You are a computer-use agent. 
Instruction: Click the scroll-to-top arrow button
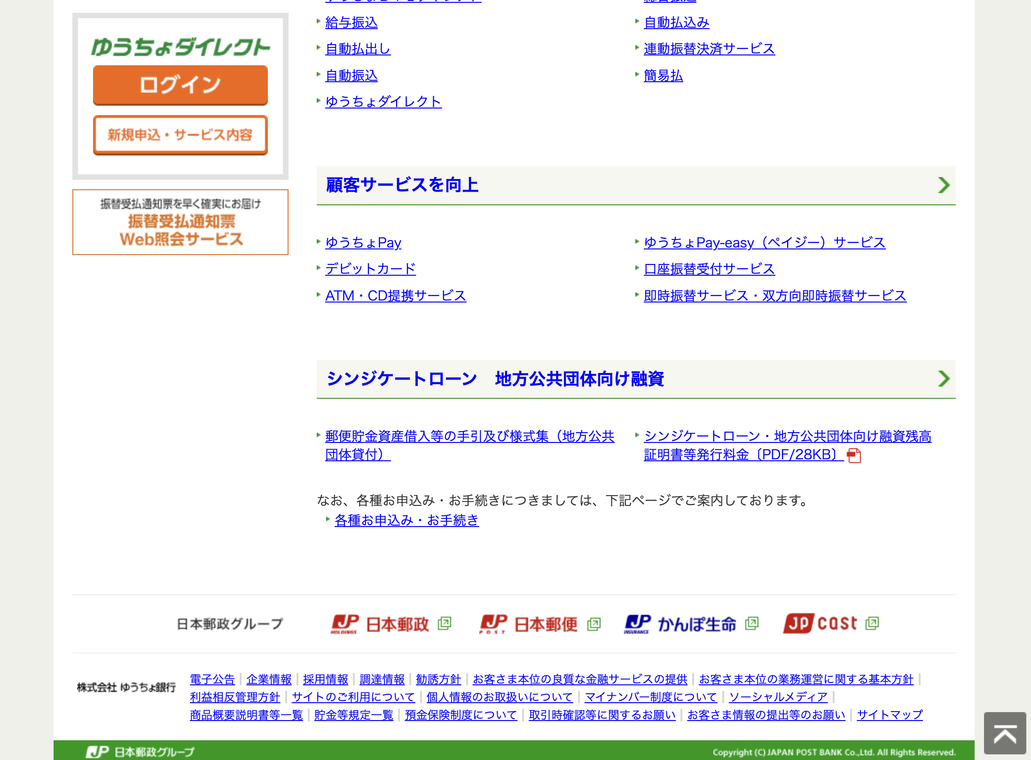[x=1005, y=733]
